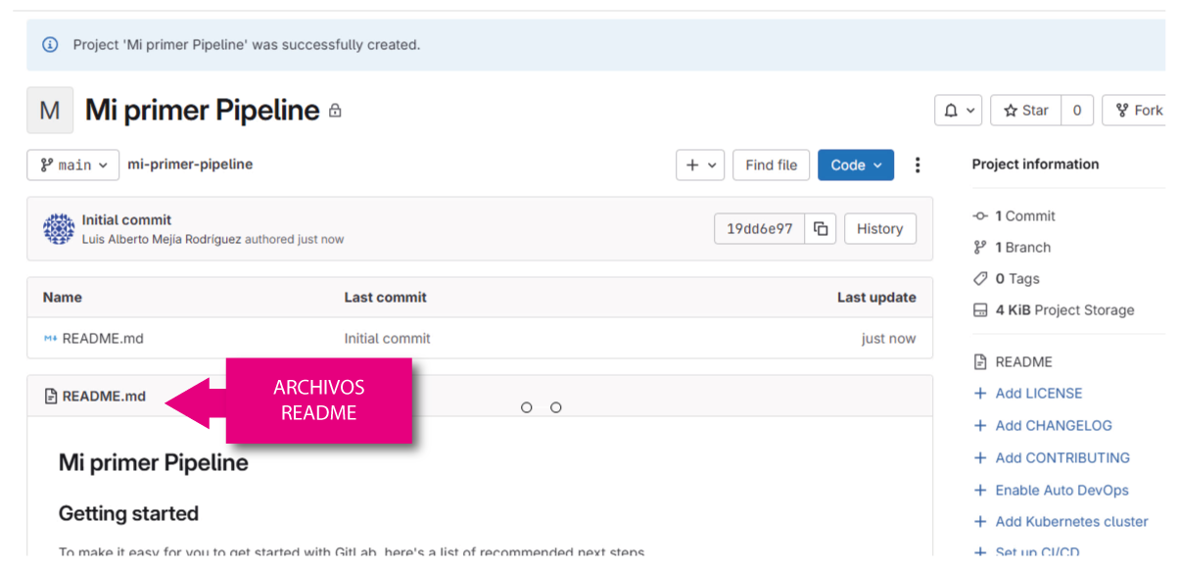Screen dimensions: 1179x566
Task: Open the three-dot project actions menu
Action: [x=917, y=165]
